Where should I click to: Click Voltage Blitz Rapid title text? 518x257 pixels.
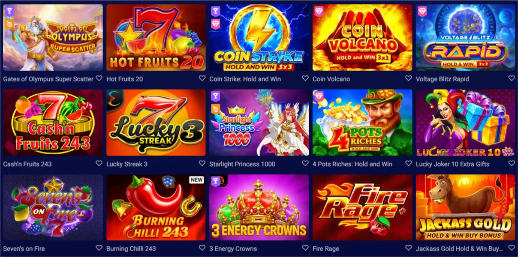coord(442,79)
